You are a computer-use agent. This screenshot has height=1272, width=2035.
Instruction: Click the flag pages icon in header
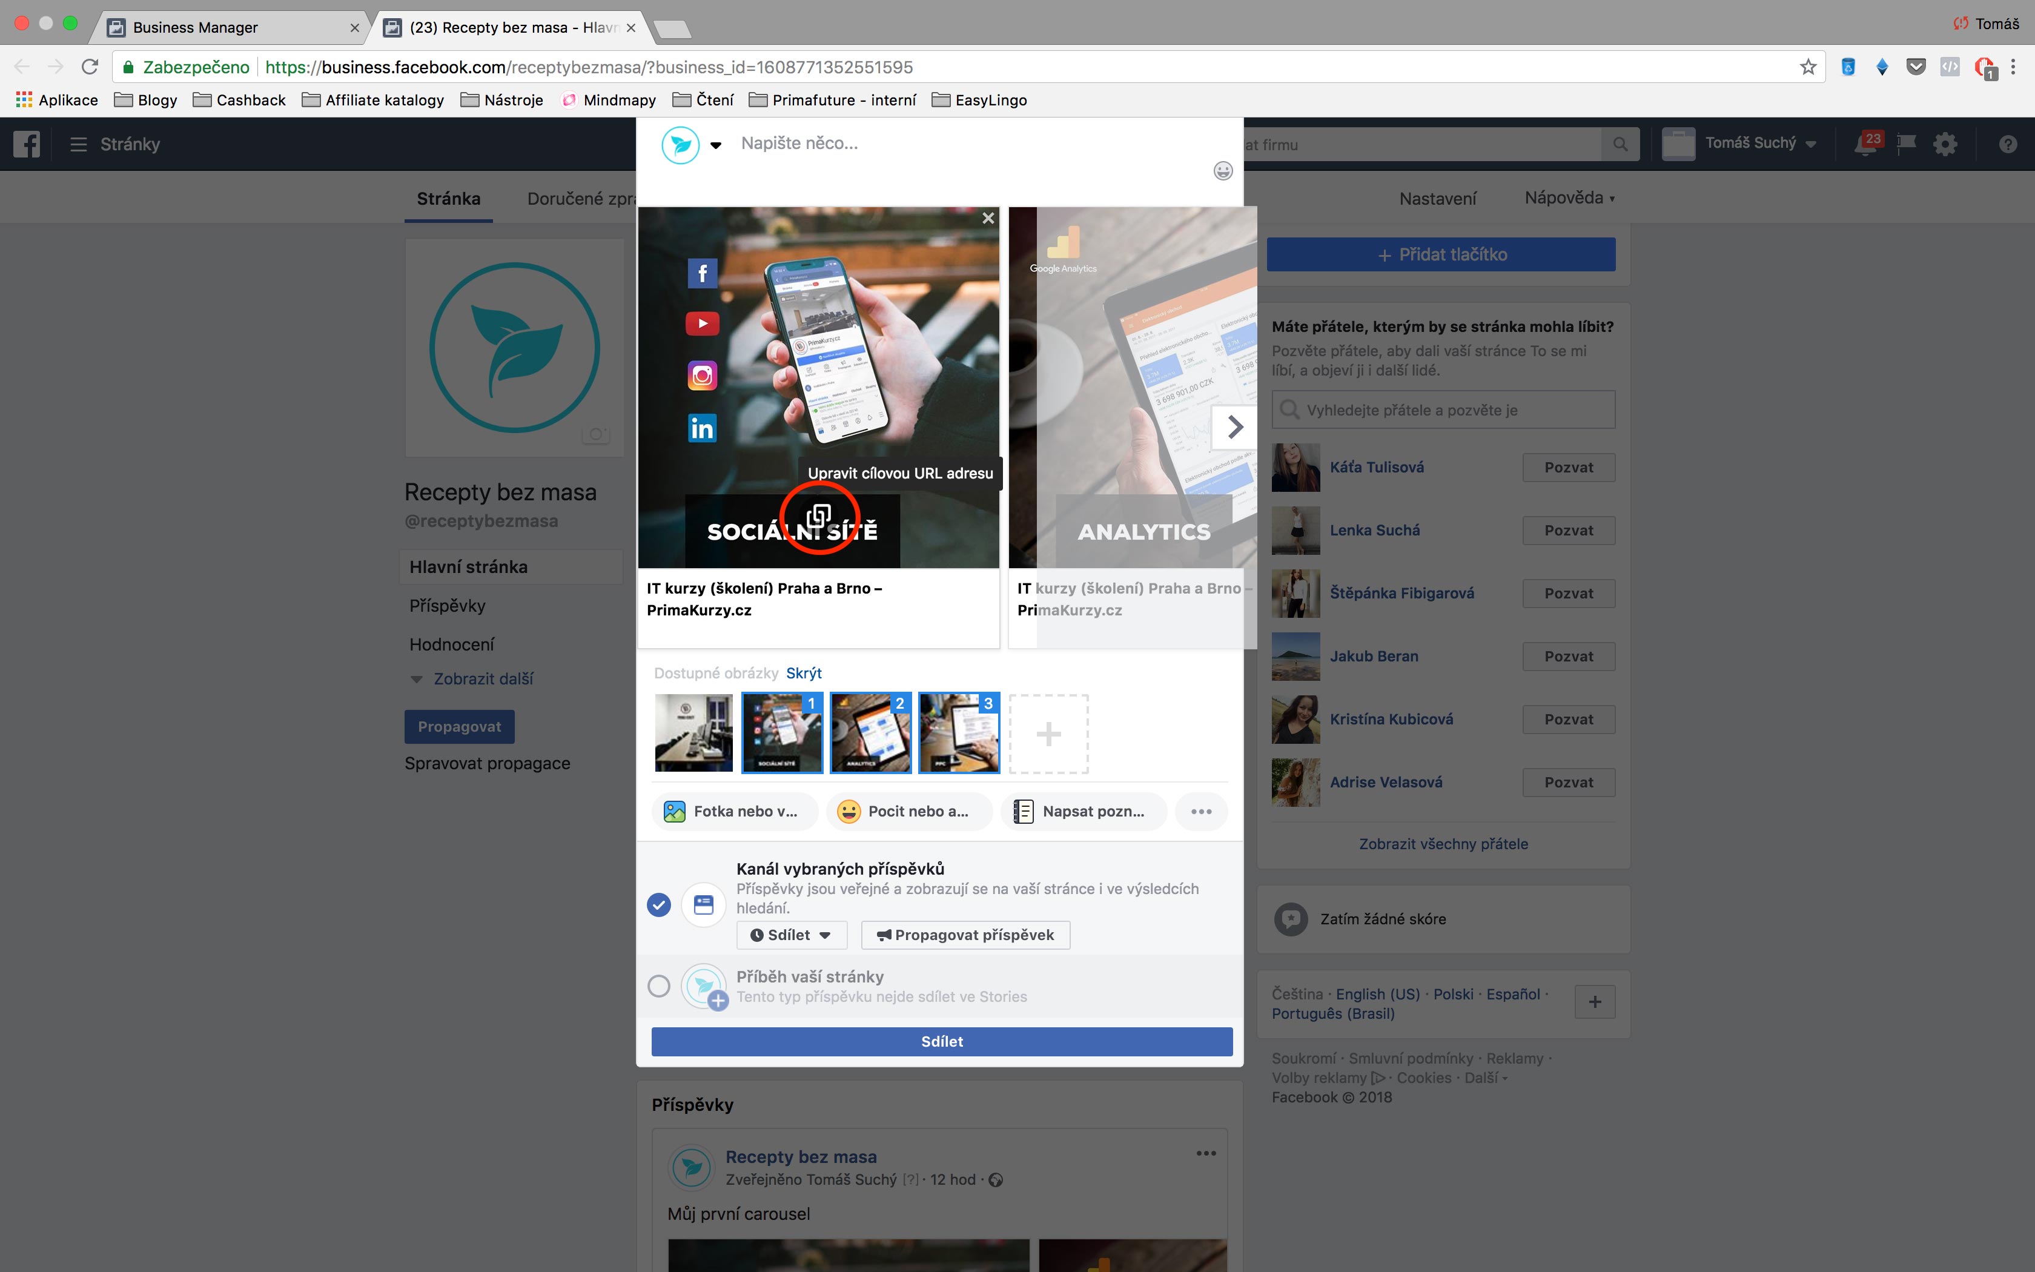[x=1907, y=144]
